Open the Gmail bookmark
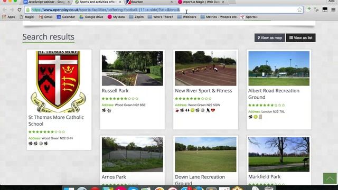 point(46,17)
